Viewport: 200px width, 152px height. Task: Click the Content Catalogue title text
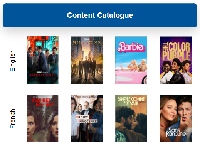(100, 15)
